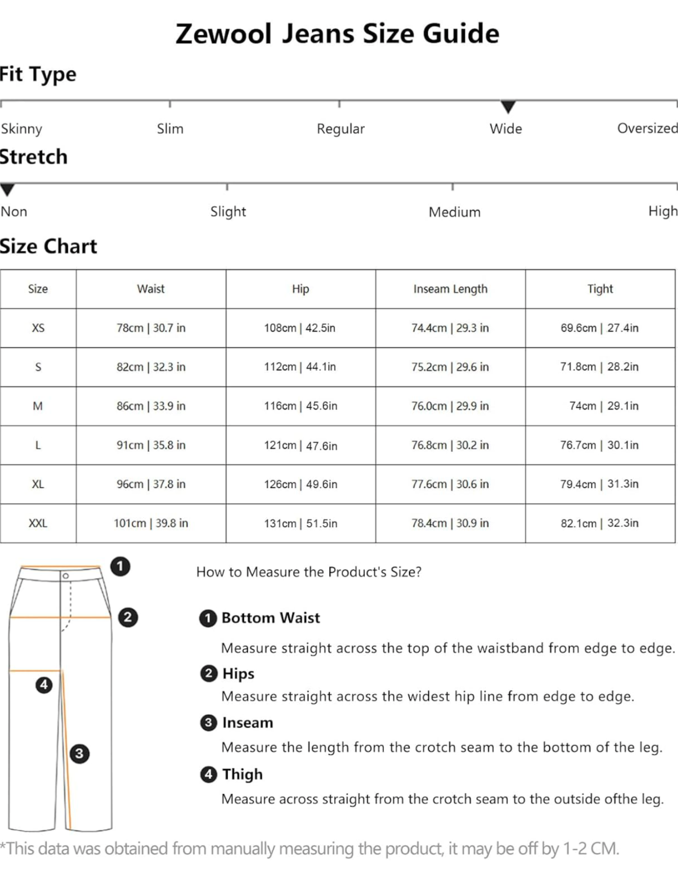This screenshot has height=871, width=678.
Task: Click the M waist cell showing 86cm
Action: coord(151,406)
